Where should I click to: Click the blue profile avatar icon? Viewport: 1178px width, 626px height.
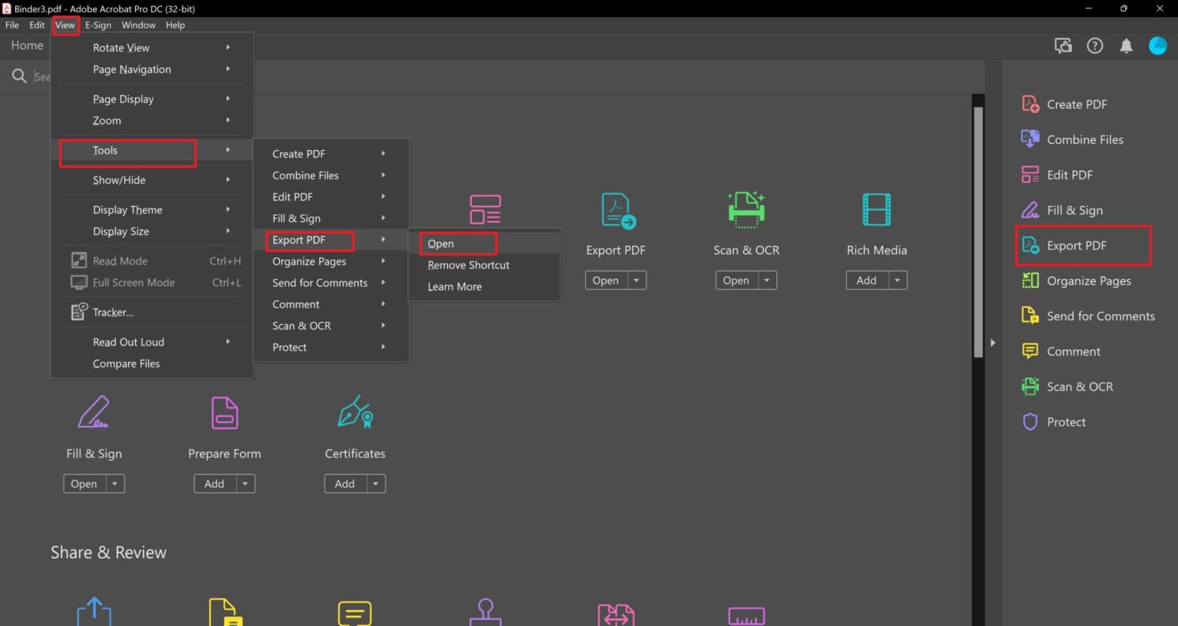tap(1157, 46)
